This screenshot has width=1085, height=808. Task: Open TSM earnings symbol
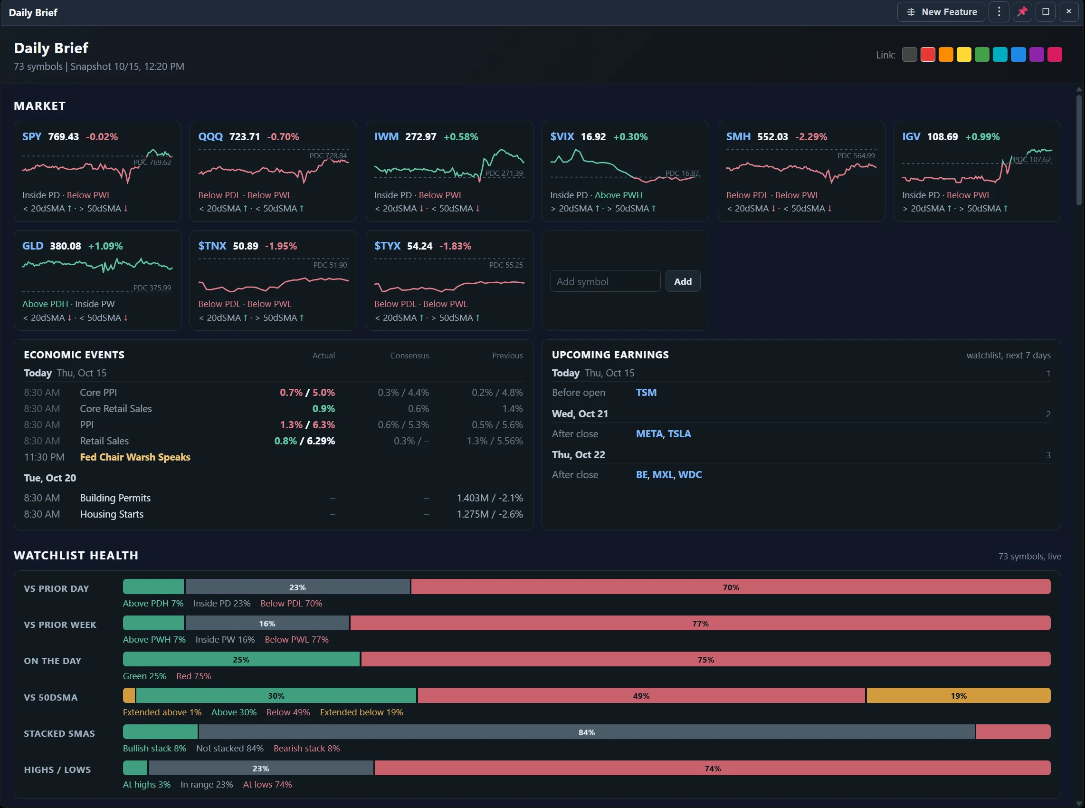pos(646,392)
